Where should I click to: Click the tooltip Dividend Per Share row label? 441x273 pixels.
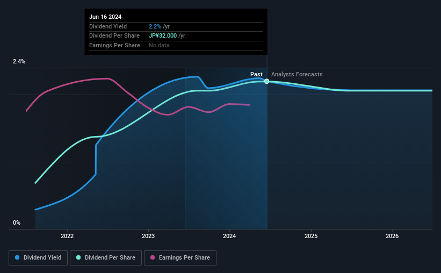coord(114,36)
